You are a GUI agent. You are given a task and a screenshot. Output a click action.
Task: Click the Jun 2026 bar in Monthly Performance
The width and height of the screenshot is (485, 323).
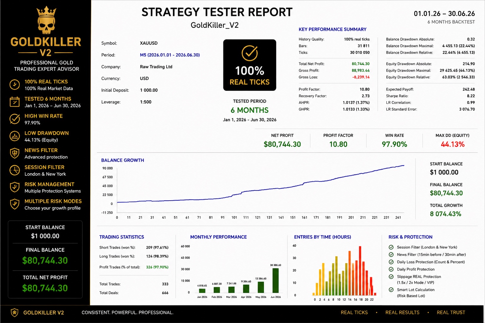pyautogui.click(x=276, y=280)
